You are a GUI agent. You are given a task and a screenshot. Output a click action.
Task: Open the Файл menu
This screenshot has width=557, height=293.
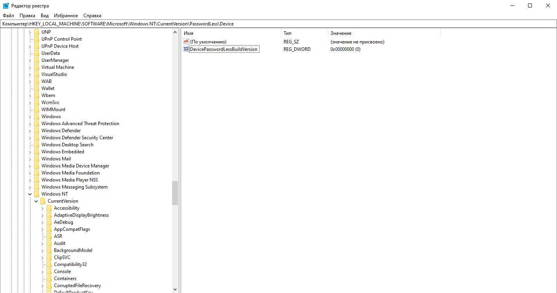tap(8, 16)
